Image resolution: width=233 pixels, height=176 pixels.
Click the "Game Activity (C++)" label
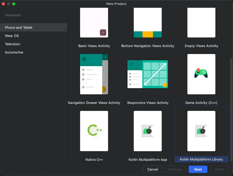tap(201, 103)
